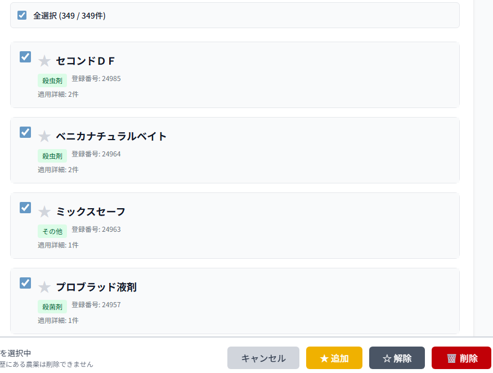Deselect the プロブラッド液剤 checkbox
The height and width of the screenshot is (373, 493).
[25, 283]
